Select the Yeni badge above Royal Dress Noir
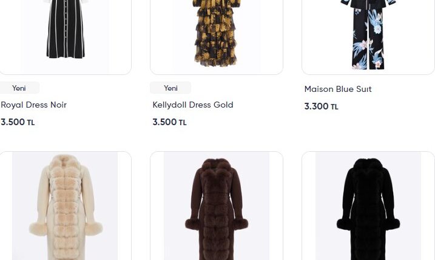435x260 pixels. tap(19, 88)
